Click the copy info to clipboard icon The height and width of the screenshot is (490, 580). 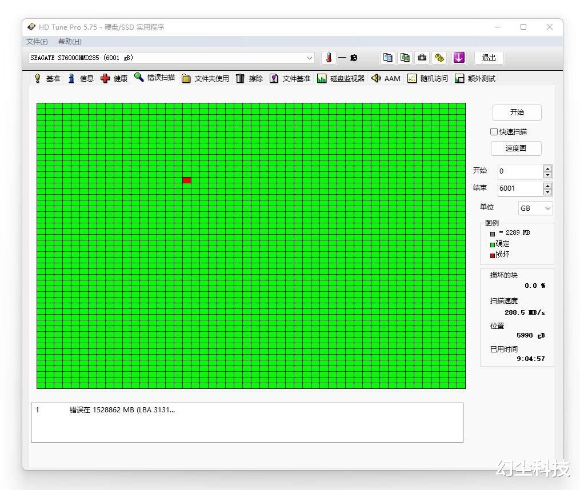388,58
